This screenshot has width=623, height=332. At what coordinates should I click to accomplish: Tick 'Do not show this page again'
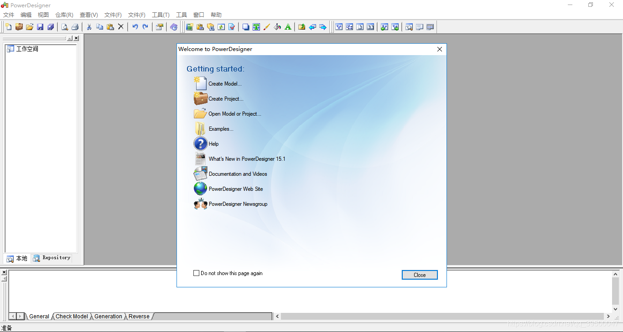click(197, 273)
